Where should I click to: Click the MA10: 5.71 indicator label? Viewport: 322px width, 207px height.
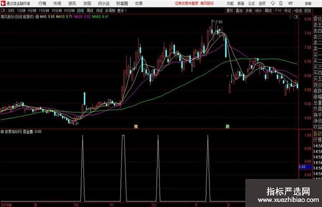[x=64, y=17]
